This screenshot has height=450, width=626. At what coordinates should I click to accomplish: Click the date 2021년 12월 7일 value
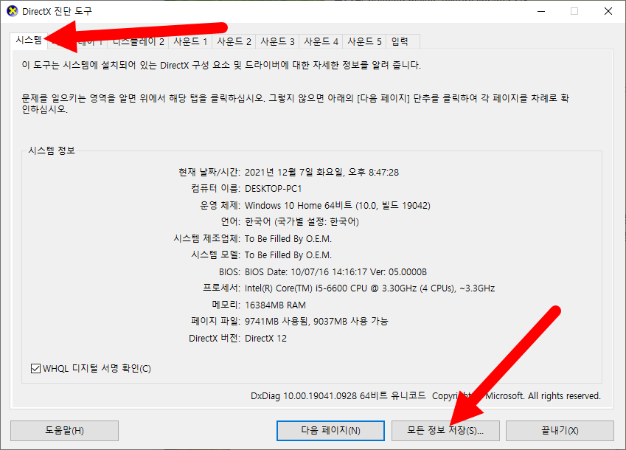[x=321, y=172]
